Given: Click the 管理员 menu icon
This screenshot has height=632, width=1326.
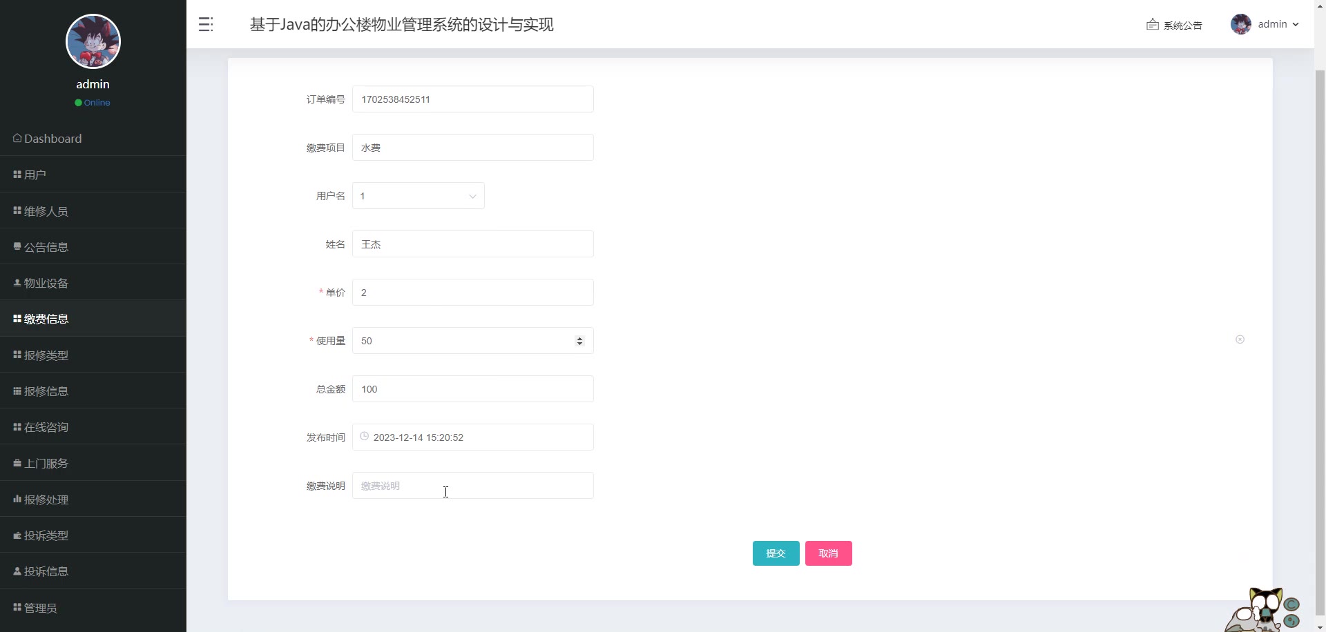Looking at the screenshot, I should [17, 607].
